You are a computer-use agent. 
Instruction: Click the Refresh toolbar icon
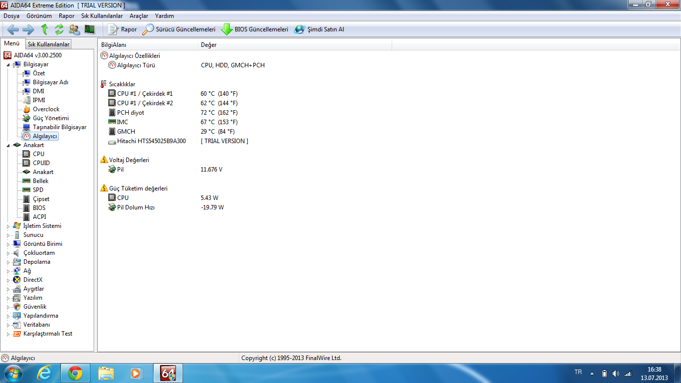[59, 29]
